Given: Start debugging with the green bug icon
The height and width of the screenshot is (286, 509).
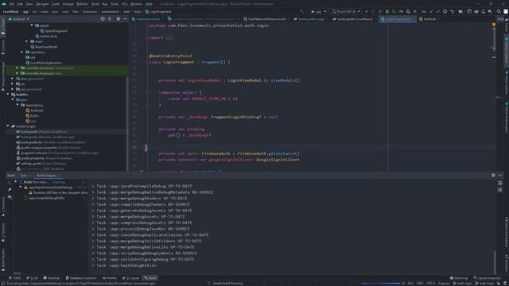Looking at the screenshot, I should [x=387, y=12].
